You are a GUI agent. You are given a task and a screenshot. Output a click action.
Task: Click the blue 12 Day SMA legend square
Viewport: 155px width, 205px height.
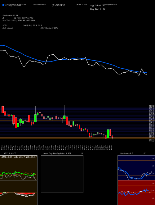coord(3,5)
